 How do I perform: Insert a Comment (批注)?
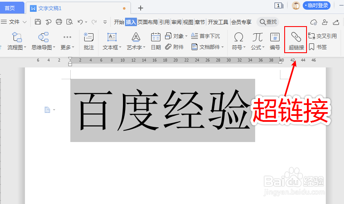click(89, 41)
